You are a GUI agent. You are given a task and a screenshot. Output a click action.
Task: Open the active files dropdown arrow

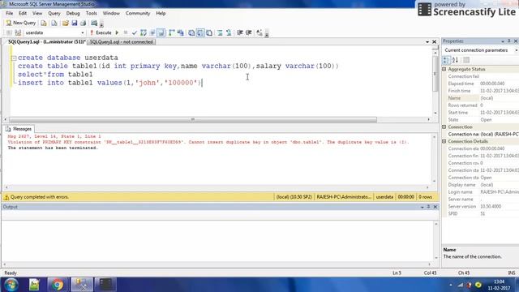(x=427, y=42)
